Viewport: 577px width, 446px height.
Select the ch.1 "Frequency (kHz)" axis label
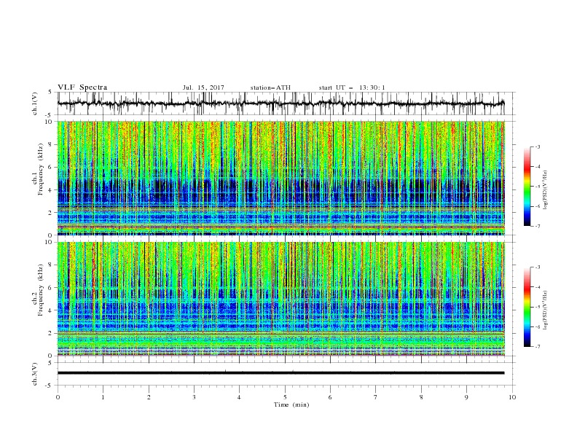point(40,170)
